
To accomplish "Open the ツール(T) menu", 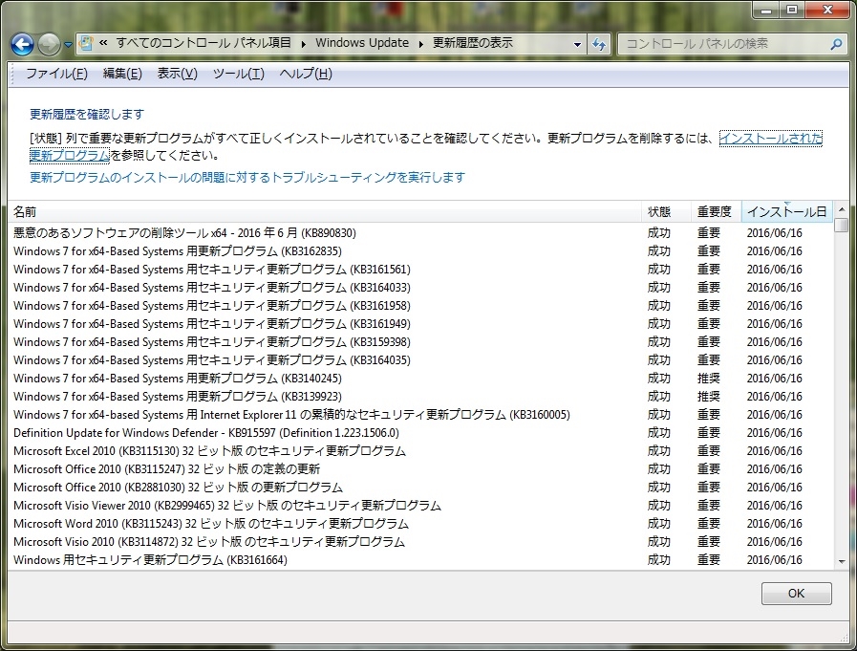I will 238,74.
